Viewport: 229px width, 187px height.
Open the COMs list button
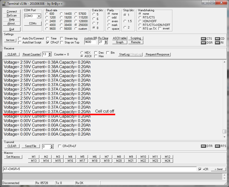click(x=33, y=23)
